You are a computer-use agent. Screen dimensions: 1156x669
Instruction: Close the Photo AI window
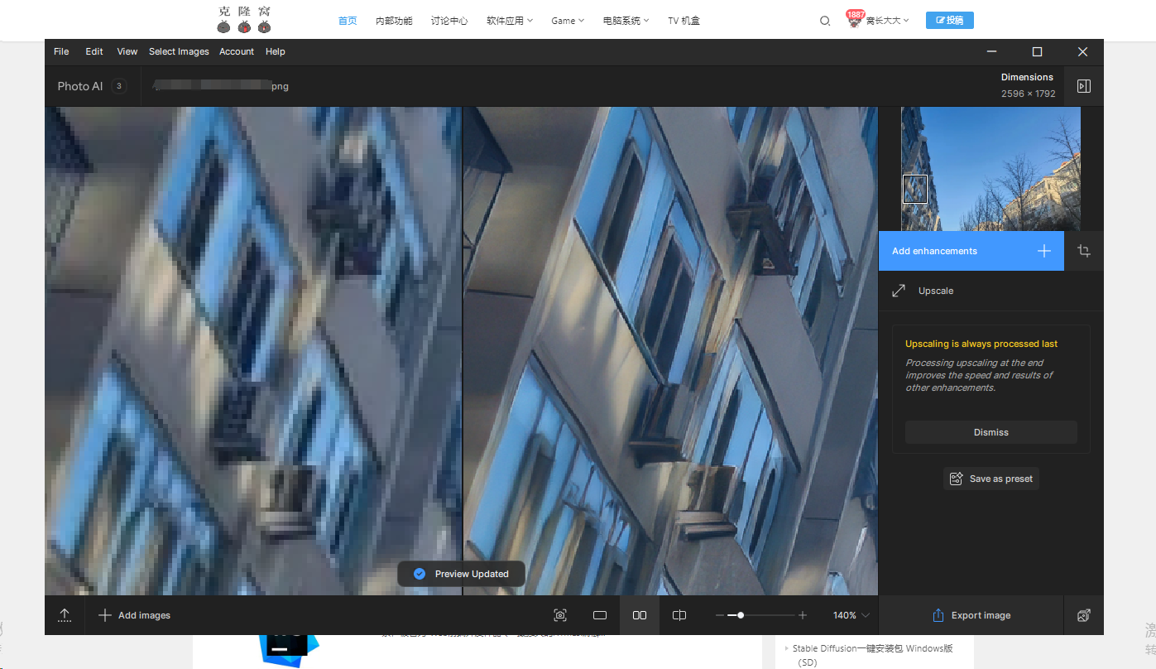[1082, 51]
